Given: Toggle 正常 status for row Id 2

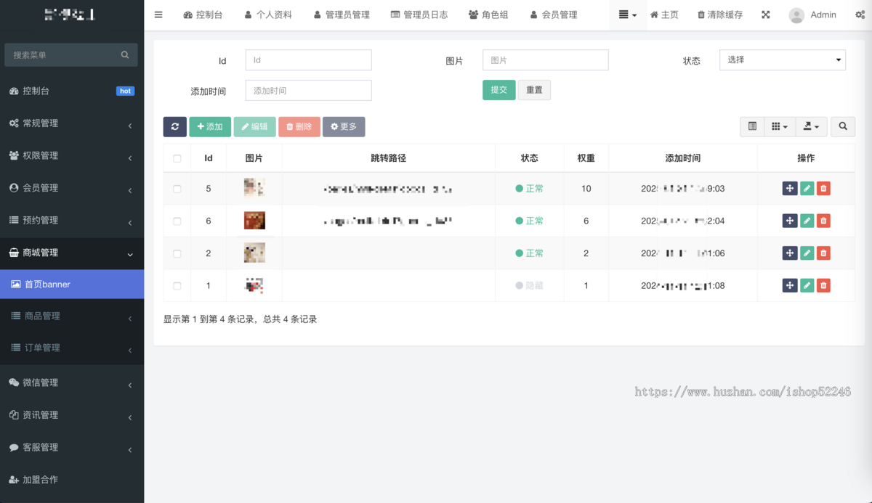Looking at the screenshot, I should click(x=530, y=253).
